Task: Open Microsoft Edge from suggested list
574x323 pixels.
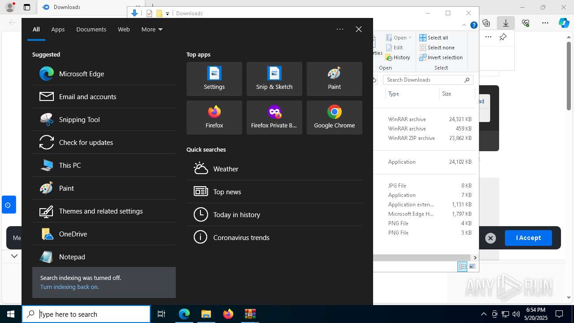Action: click(104, 74)
